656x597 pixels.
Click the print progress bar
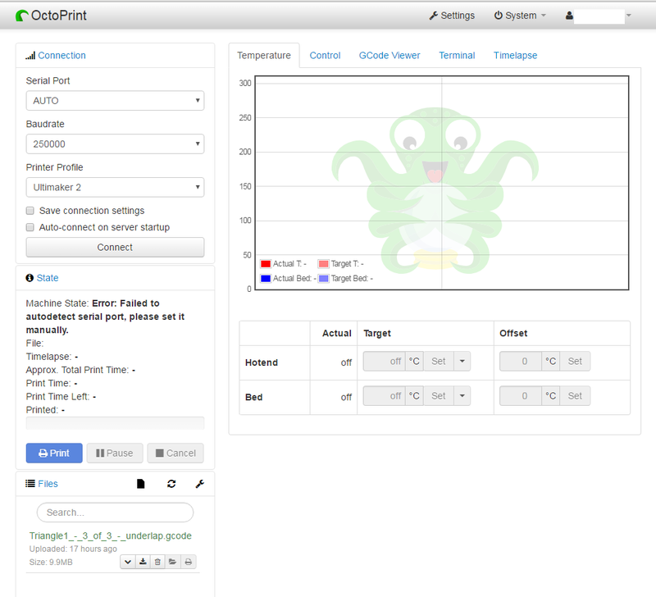(x=115, y=423)
